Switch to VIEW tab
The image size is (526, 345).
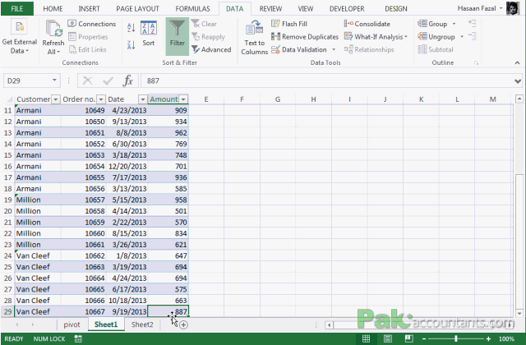point(306,9)
